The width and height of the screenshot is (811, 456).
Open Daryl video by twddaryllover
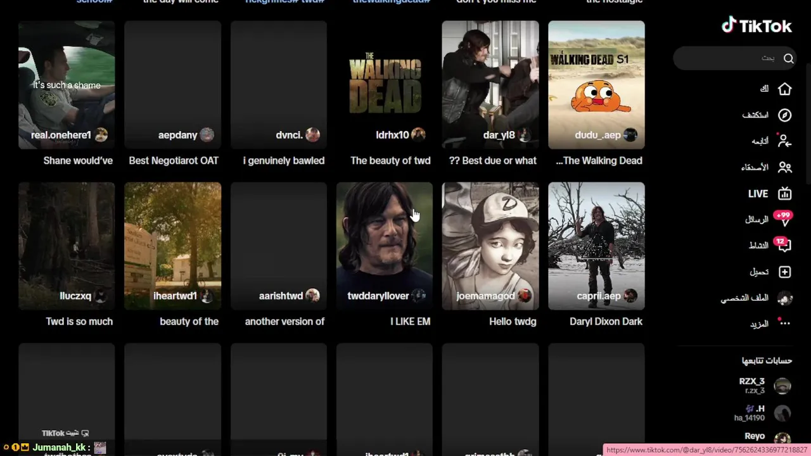385,246
